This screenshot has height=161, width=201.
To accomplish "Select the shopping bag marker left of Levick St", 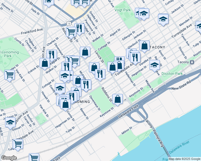I will tap(85, 52).
